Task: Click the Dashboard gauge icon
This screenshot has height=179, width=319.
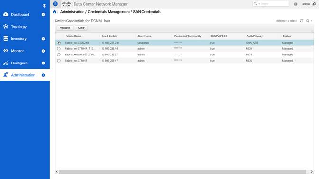Action: (6, 14)
